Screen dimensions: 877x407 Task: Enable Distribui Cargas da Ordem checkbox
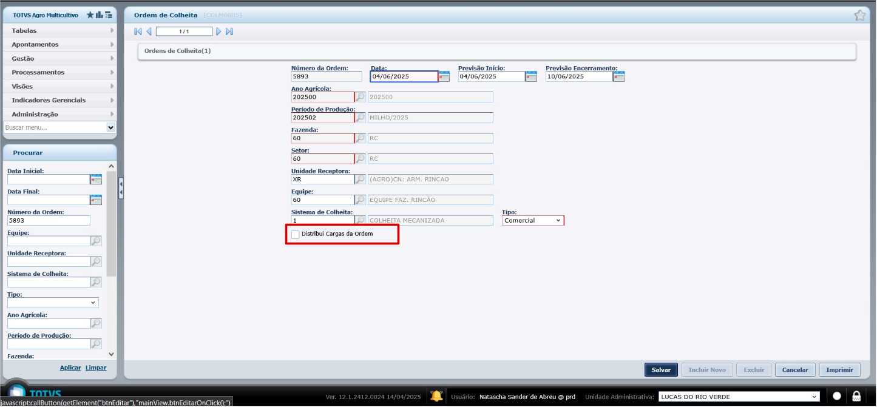click(x=296, y=234)
